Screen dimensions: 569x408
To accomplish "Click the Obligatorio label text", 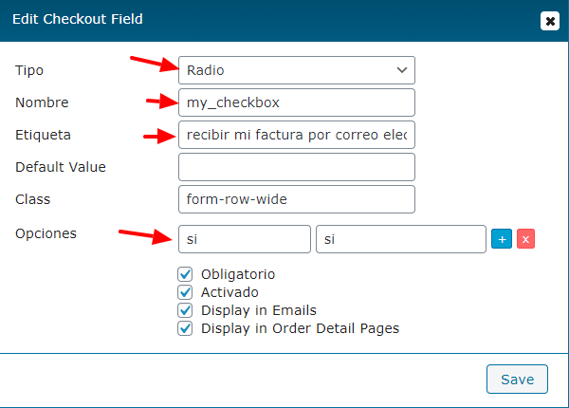I will pyautogui.click(x=238, y=274).
